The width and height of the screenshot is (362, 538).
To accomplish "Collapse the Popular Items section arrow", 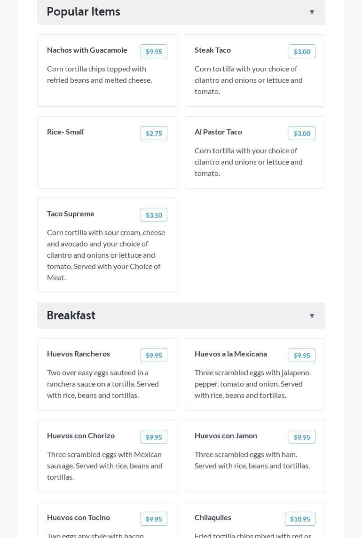I will pyautogui.click(x=312, y=12).
